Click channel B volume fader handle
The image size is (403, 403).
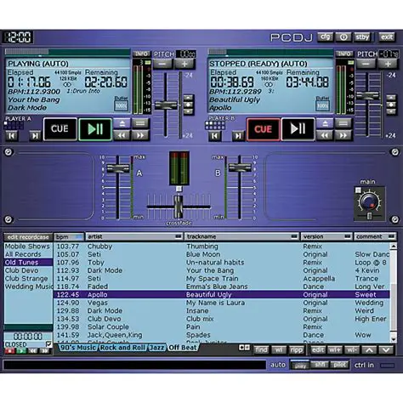click(x=240, y=167)
